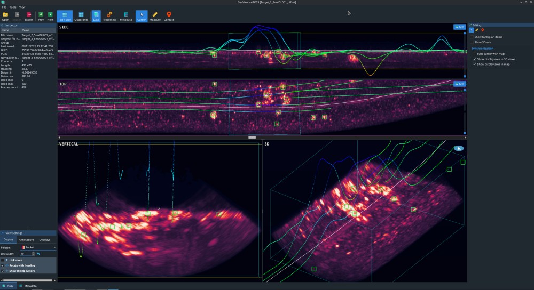534x290 pixels.
Task: Open the Processing tool
Action: click(x=109, y=17)
